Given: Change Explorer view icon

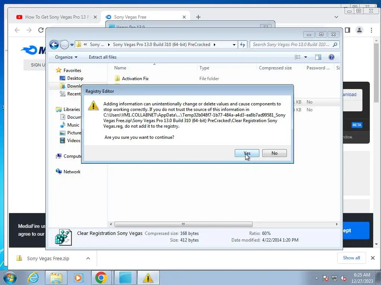Looking at the screenshot, I should 297,57.
